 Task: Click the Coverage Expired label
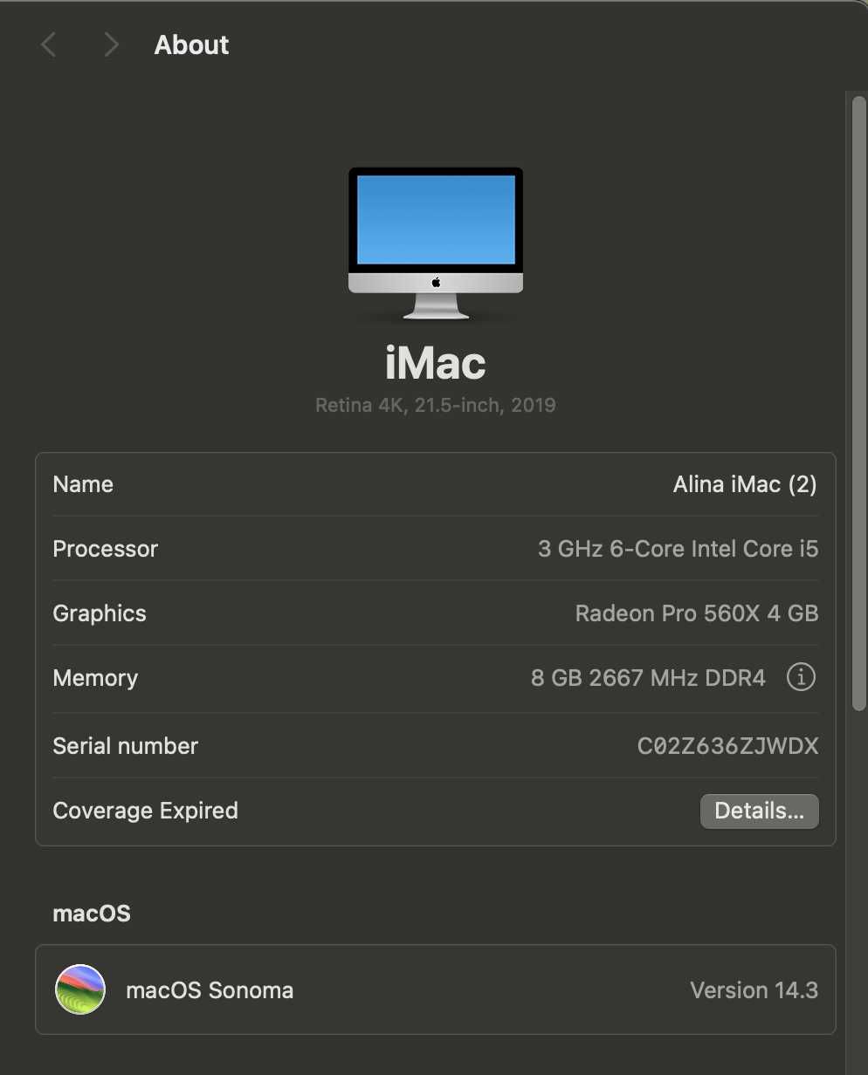[x=145, y=811]
